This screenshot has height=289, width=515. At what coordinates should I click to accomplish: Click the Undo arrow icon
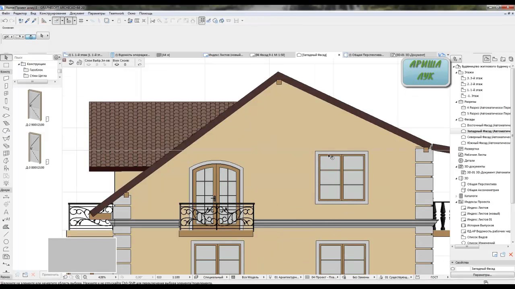(5, 20)
